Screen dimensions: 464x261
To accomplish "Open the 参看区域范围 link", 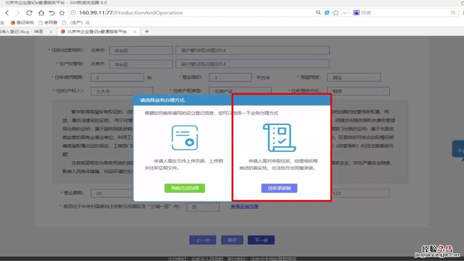I will click(x=245, y=207).
